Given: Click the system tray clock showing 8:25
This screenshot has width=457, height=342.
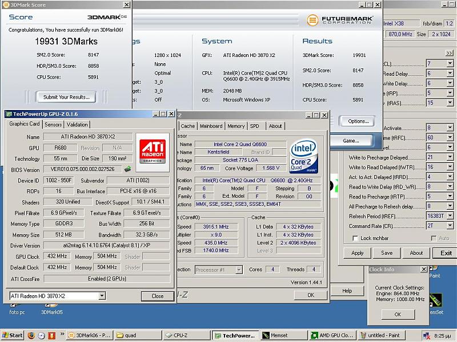Looking at the screenshot, I should pos(443,336).
